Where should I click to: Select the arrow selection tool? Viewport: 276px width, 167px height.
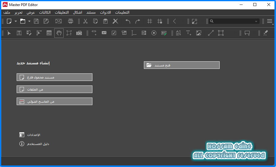[x=9, y=33]
